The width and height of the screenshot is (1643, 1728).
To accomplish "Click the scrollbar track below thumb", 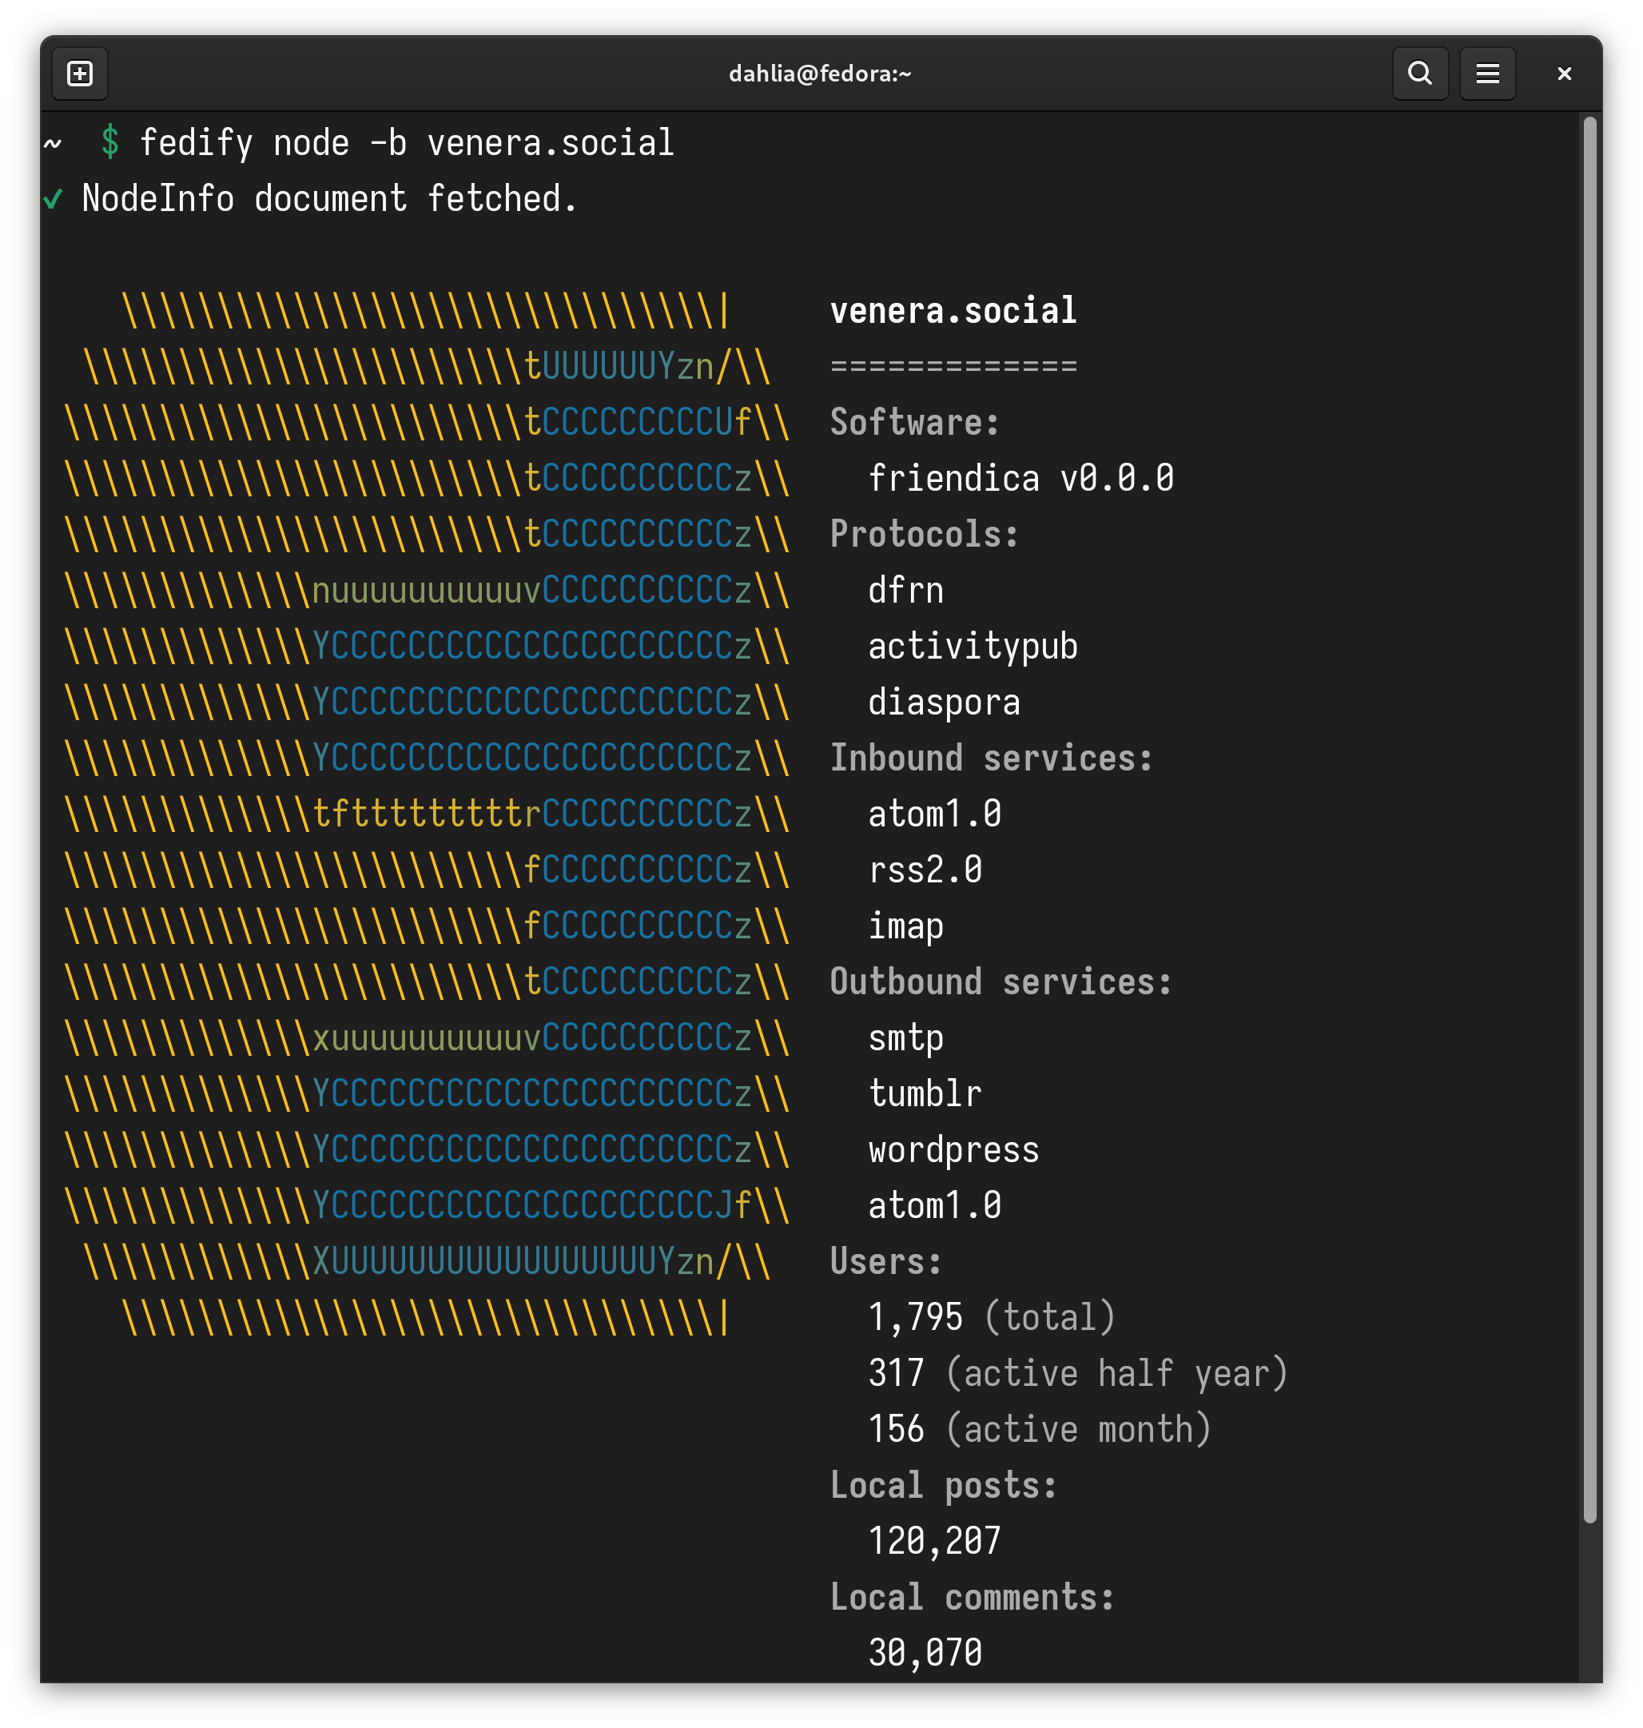I will [x=1589, y=1603].
